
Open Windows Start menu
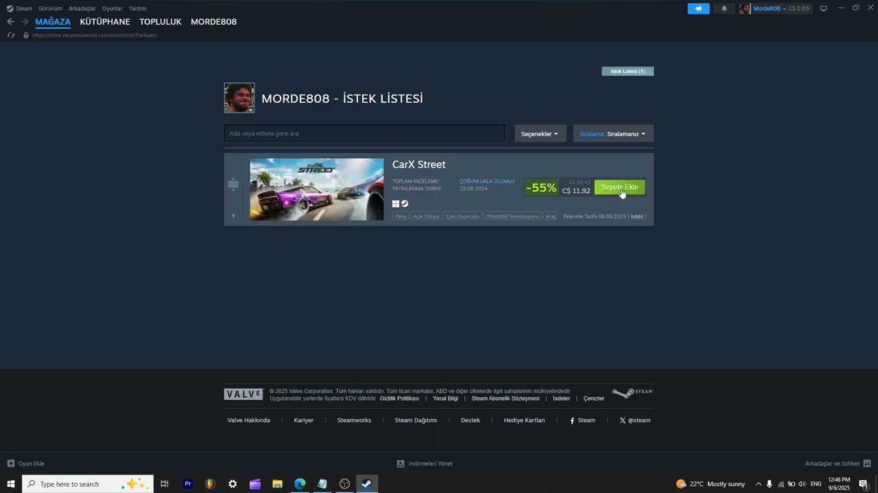11,484
